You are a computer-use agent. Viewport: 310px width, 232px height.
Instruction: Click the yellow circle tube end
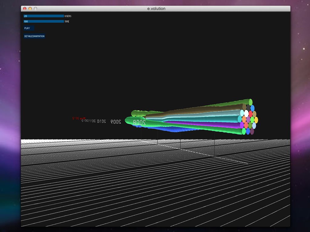[x=256, y=120]
